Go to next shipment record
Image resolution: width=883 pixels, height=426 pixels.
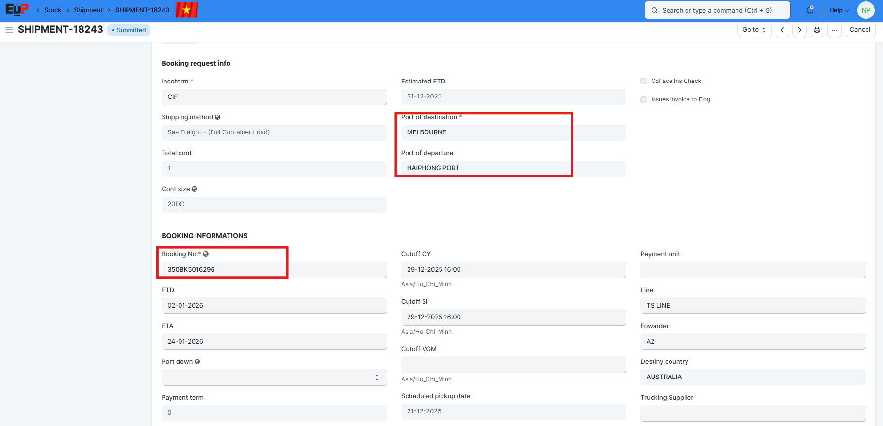tap(799, 30)
